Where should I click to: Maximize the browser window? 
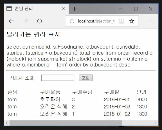[x=136, y=9]
